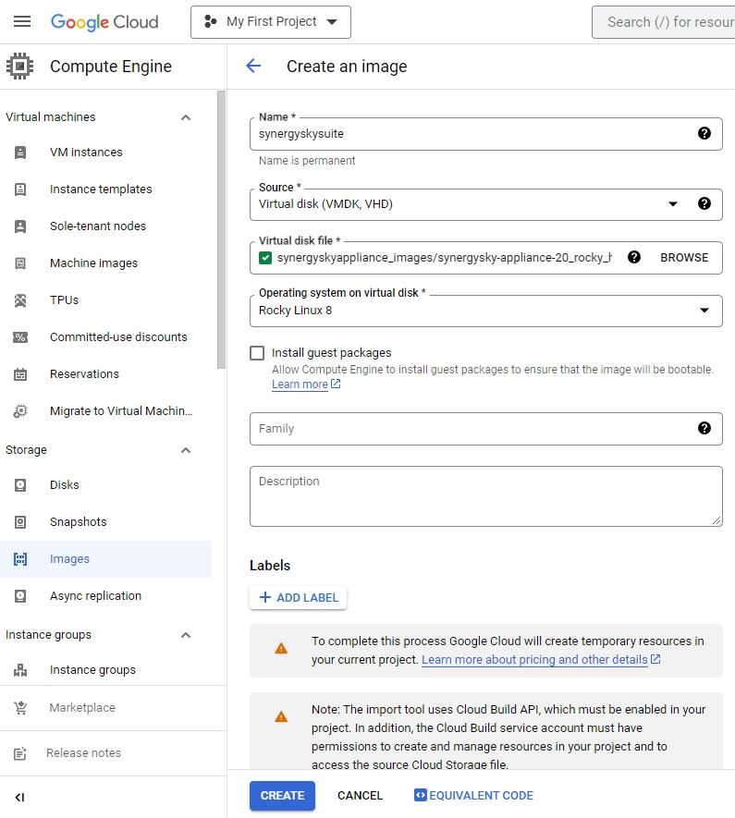Open the My First Project selector
The width and height of the screenshot is (735, 818).
271,22
